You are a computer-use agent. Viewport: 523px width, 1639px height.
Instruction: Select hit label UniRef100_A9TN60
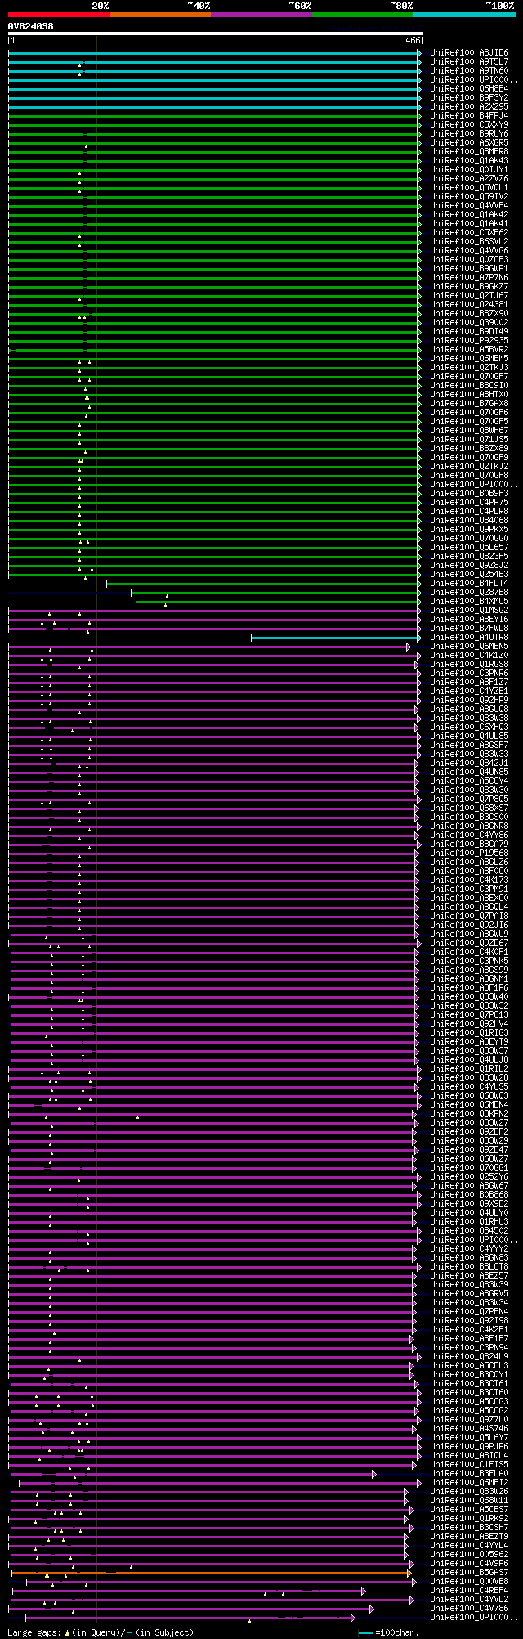(469, 70)
